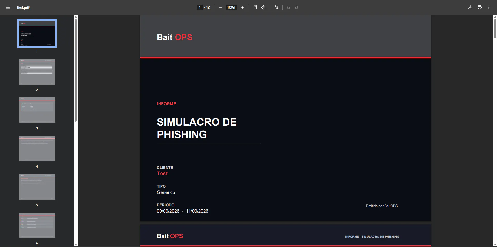Toggle the sidebar menu icon
The height and width of the screenshot is (247, 497).
click(x=8, y=7)
